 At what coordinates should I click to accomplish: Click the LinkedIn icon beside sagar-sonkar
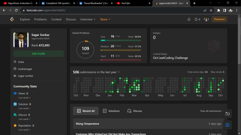click(x=15, y=76)
